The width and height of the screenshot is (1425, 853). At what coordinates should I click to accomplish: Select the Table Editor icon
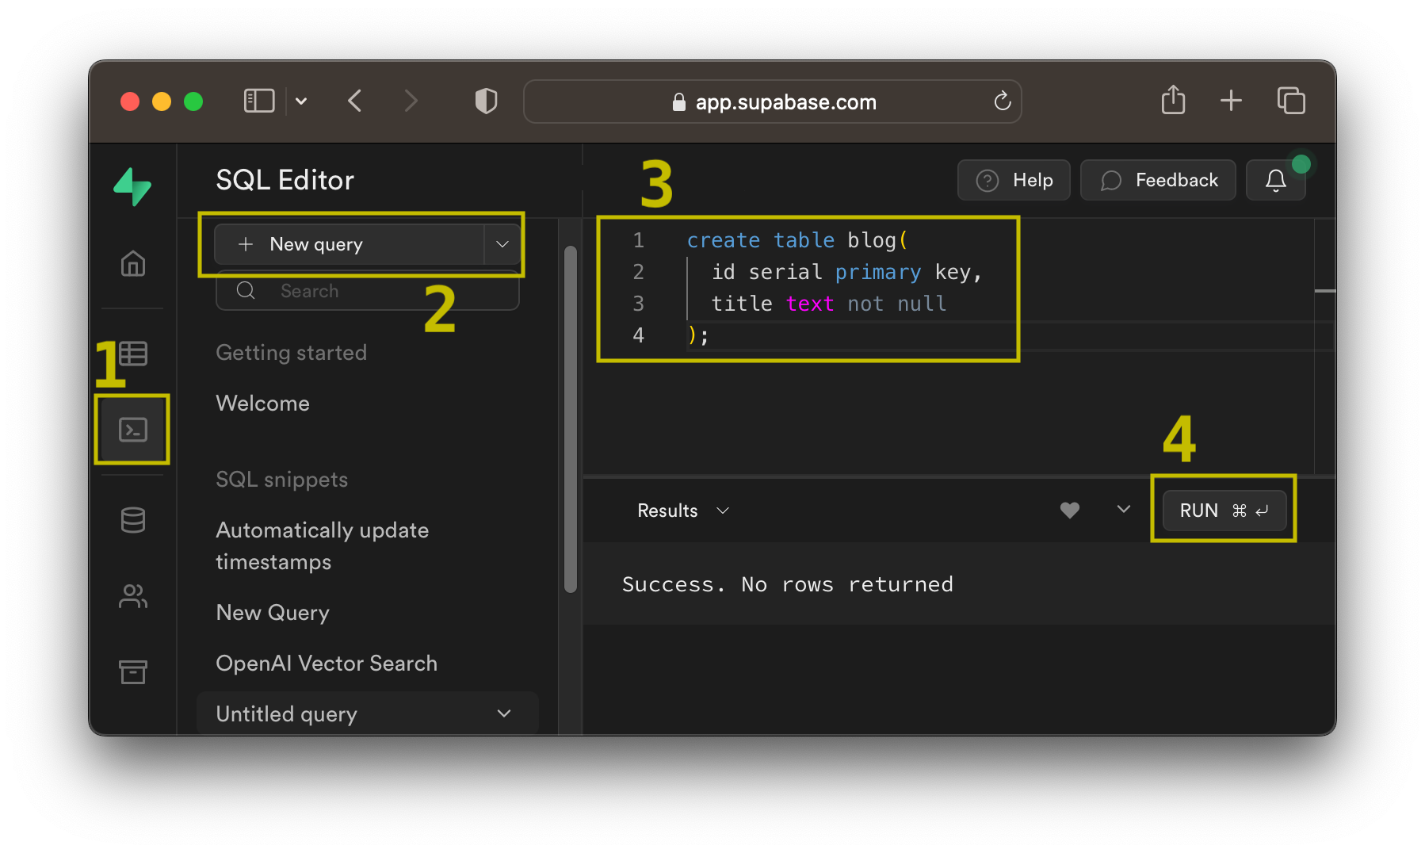point(132,354)
